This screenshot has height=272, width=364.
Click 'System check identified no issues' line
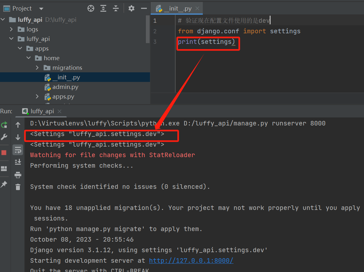[120, 187]
